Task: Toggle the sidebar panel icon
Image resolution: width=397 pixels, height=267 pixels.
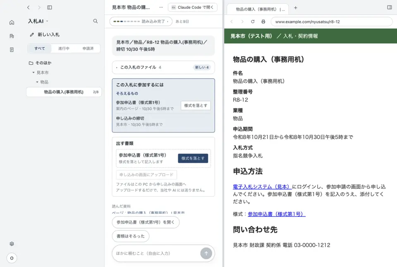Action: tap(50, 7)
